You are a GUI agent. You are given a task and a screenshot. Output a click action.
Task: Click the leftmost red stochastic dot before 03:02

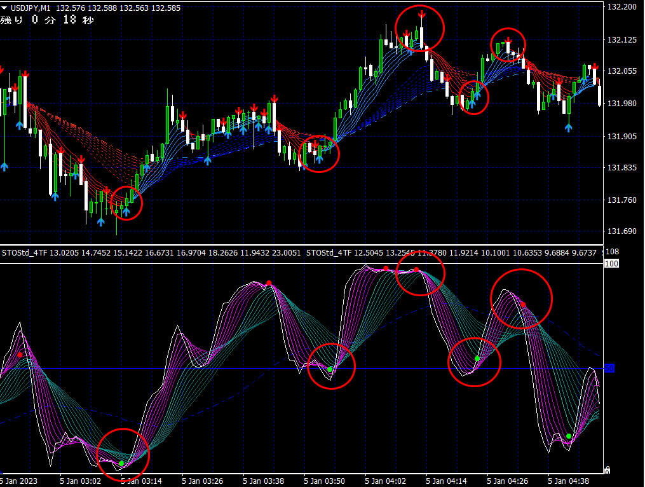(x=20, y=355)
